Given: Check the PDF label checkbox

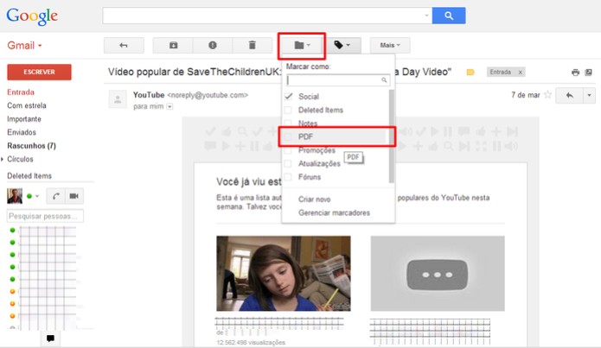Looking at the screenshot, I should tap(288, 136).
